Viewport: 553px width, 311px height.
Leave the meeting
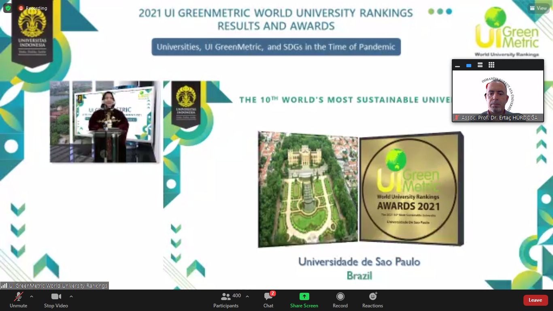click(536, 300)
